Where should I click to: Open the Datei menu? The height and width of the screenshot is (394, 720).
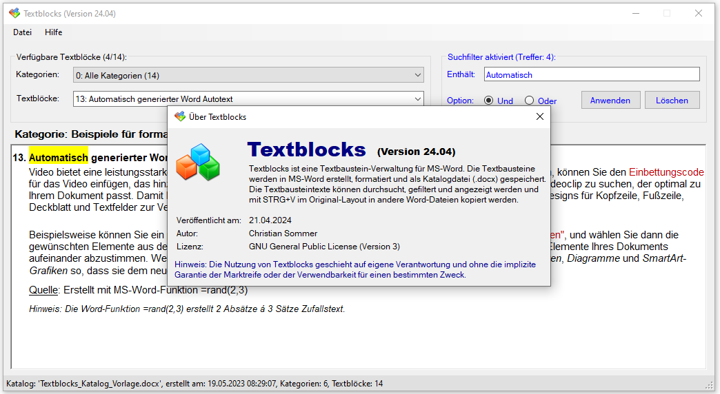[23, 32]
